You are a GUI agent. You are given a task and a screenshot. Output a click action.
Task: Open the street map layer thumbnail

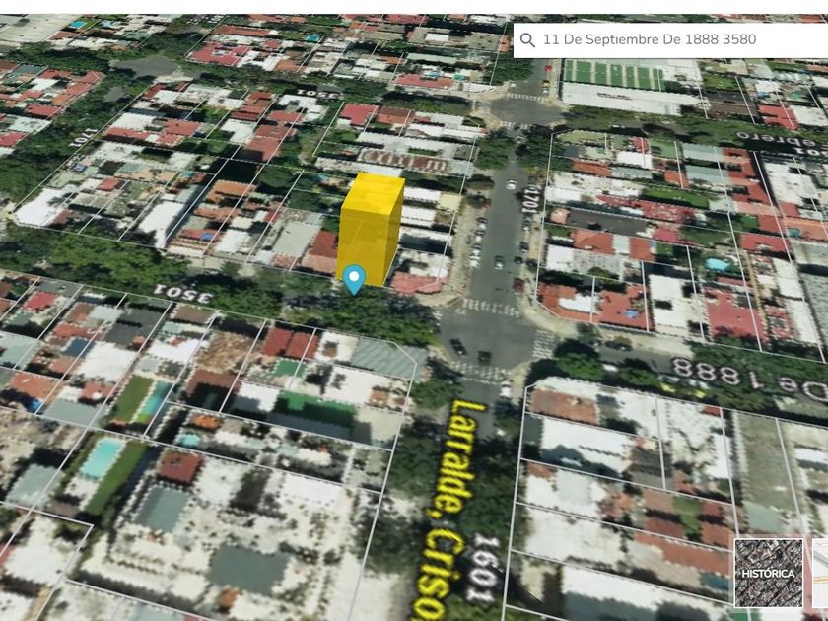pos(819,573)
